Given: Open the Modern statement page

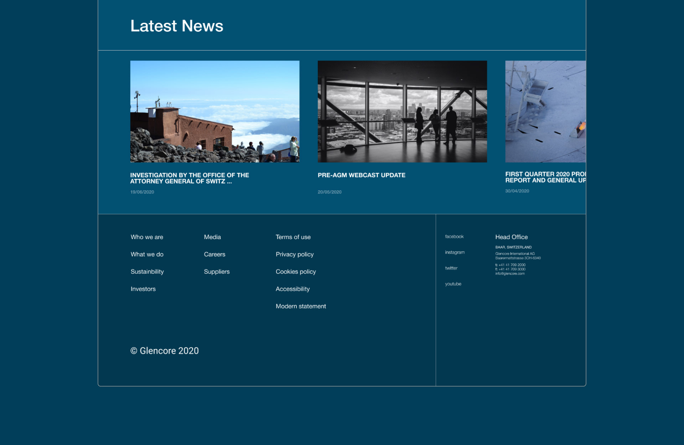Looking at the screenshot, I should (x=300, y=306).
